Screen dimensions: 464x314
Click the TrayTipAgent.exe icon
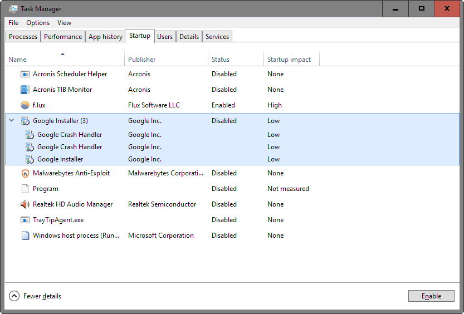tap(25, 220)
